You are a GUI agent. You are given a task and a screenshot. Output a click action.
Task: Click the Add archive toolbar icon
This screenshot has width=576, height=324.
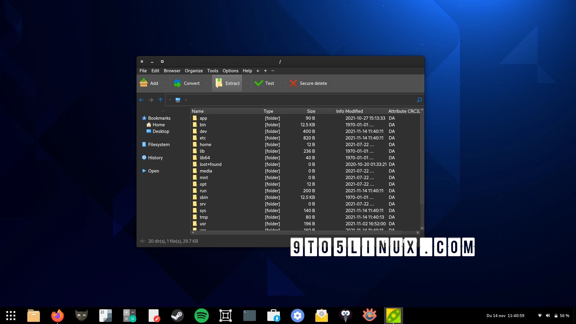pyautogui.click(x=144, y=83)
